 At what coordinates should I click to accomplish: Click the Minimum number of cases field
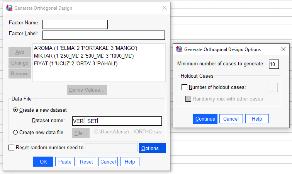coord(273,64)
